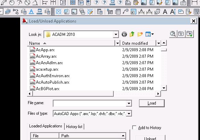Click the Unload button

(x=150, y=138)
